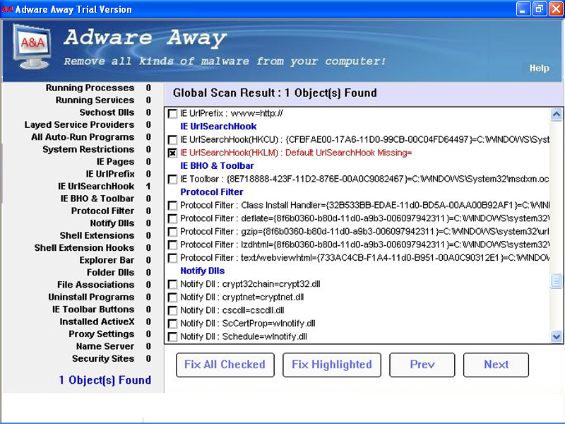Select IE BHO & Toolbar in sidebar
The image size is (565, 424).
pos(97,199)
